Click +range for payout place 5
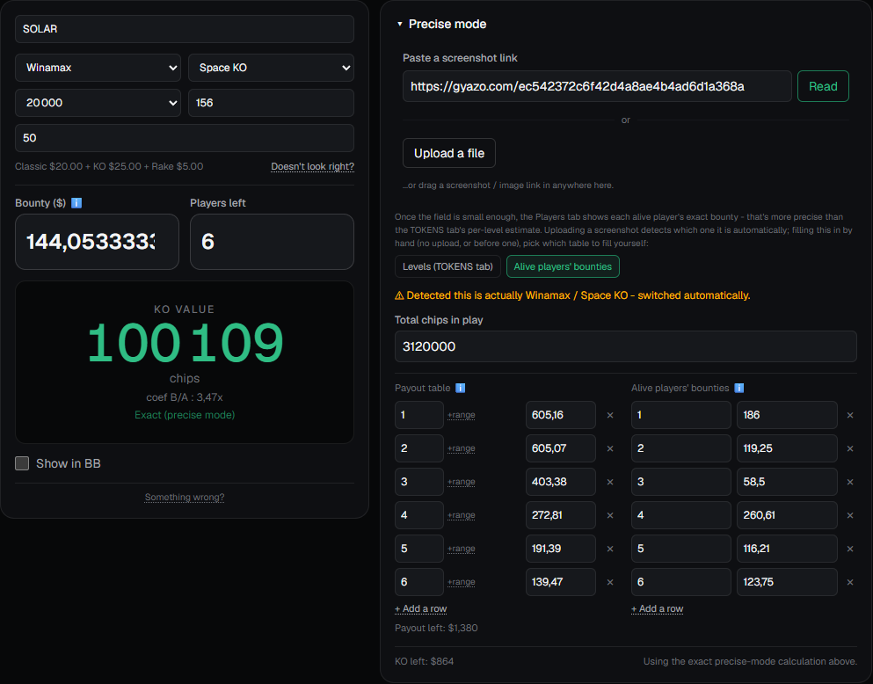 pyautogui.click(x=461, y=549)
